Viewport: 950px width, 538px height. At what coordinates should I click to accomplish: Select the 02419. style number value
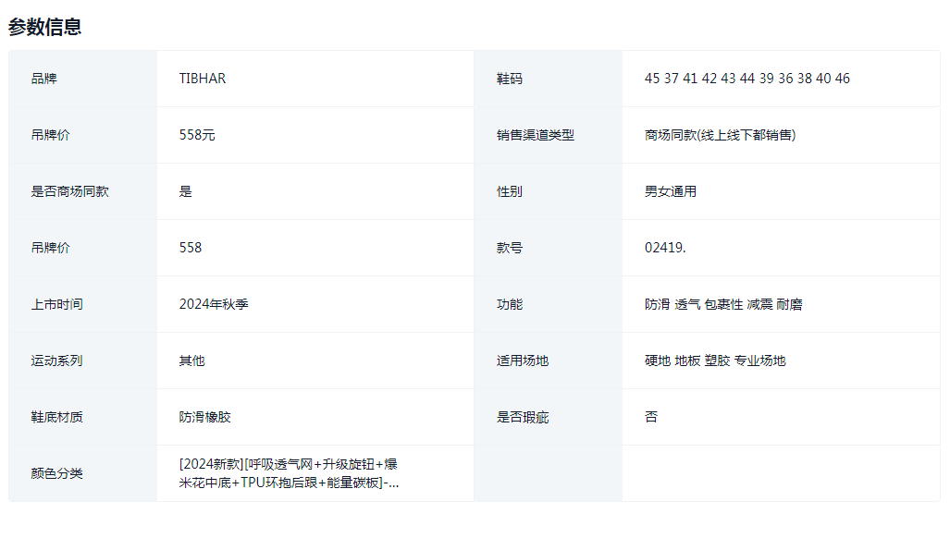[665, 248]
